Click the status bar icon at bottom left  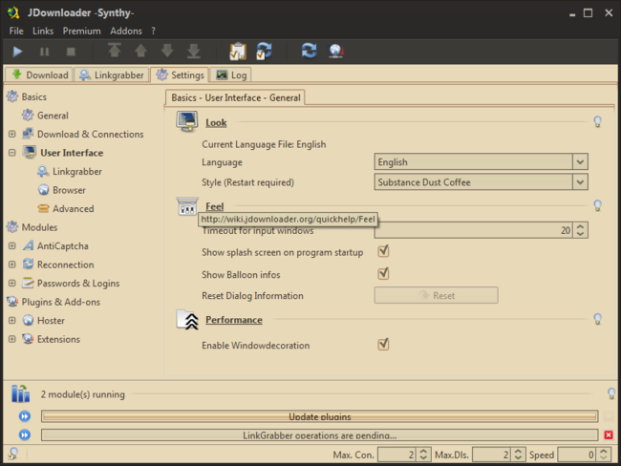point(12,454)
